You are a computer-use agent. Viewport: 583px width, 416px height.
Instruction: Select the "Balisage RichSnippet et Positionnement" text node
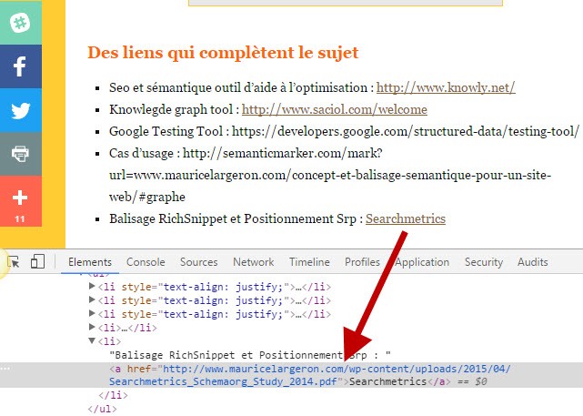[250, 355]
